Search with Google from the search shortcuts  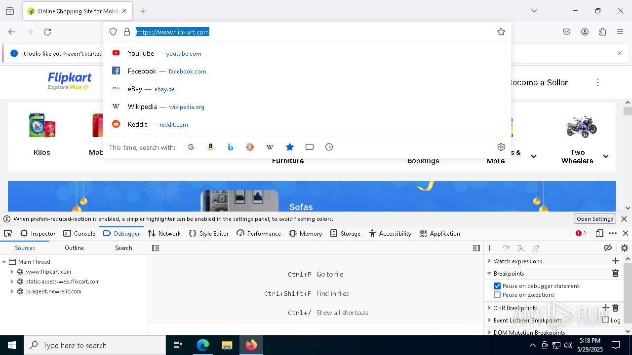191,147
